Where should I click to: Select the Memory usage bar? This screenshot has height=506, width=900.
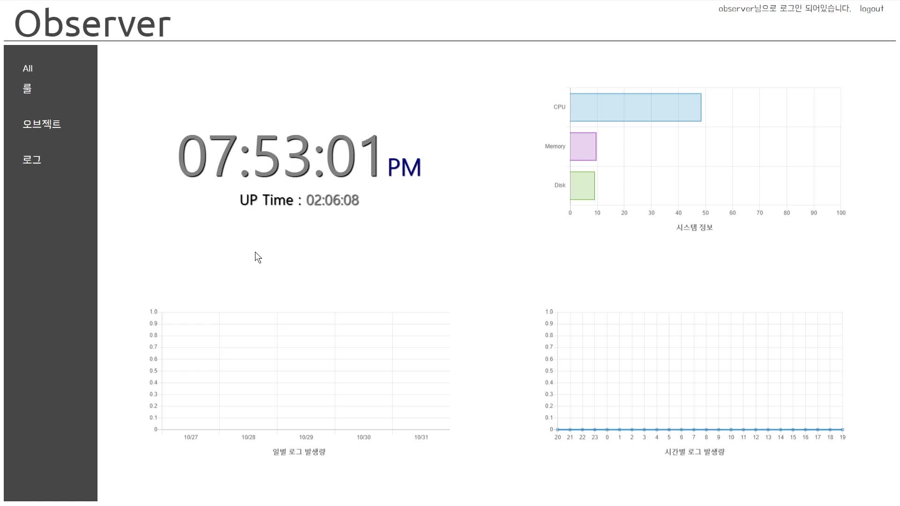[583, 147]
